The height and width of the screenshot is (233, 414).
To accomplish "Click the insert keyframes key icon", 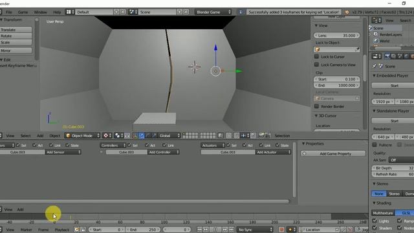I will (x=343, y=230).
